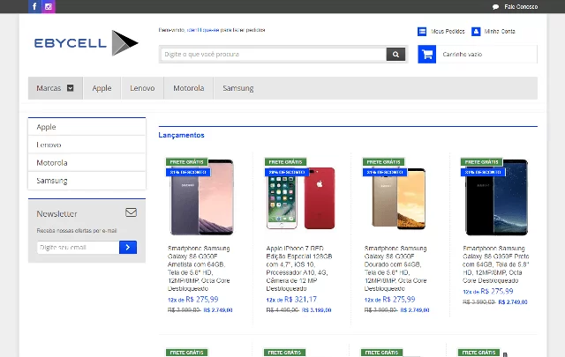
Task: Open the Fale Conosco link
Action: pos(521,7)
